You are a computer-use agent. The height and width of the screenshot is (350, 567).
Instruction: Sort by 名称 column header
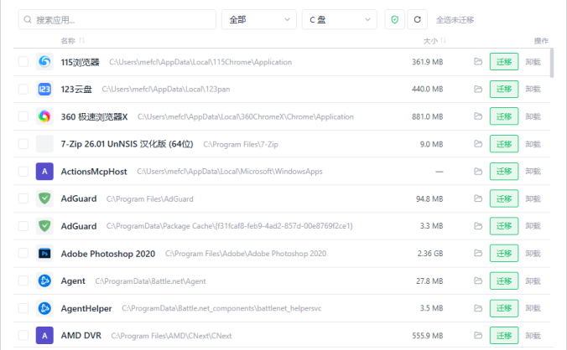(x=72, y=40)
